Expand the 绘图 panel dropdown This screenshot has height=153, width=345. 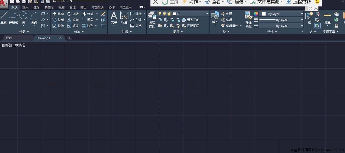click(x=24, y=32)
